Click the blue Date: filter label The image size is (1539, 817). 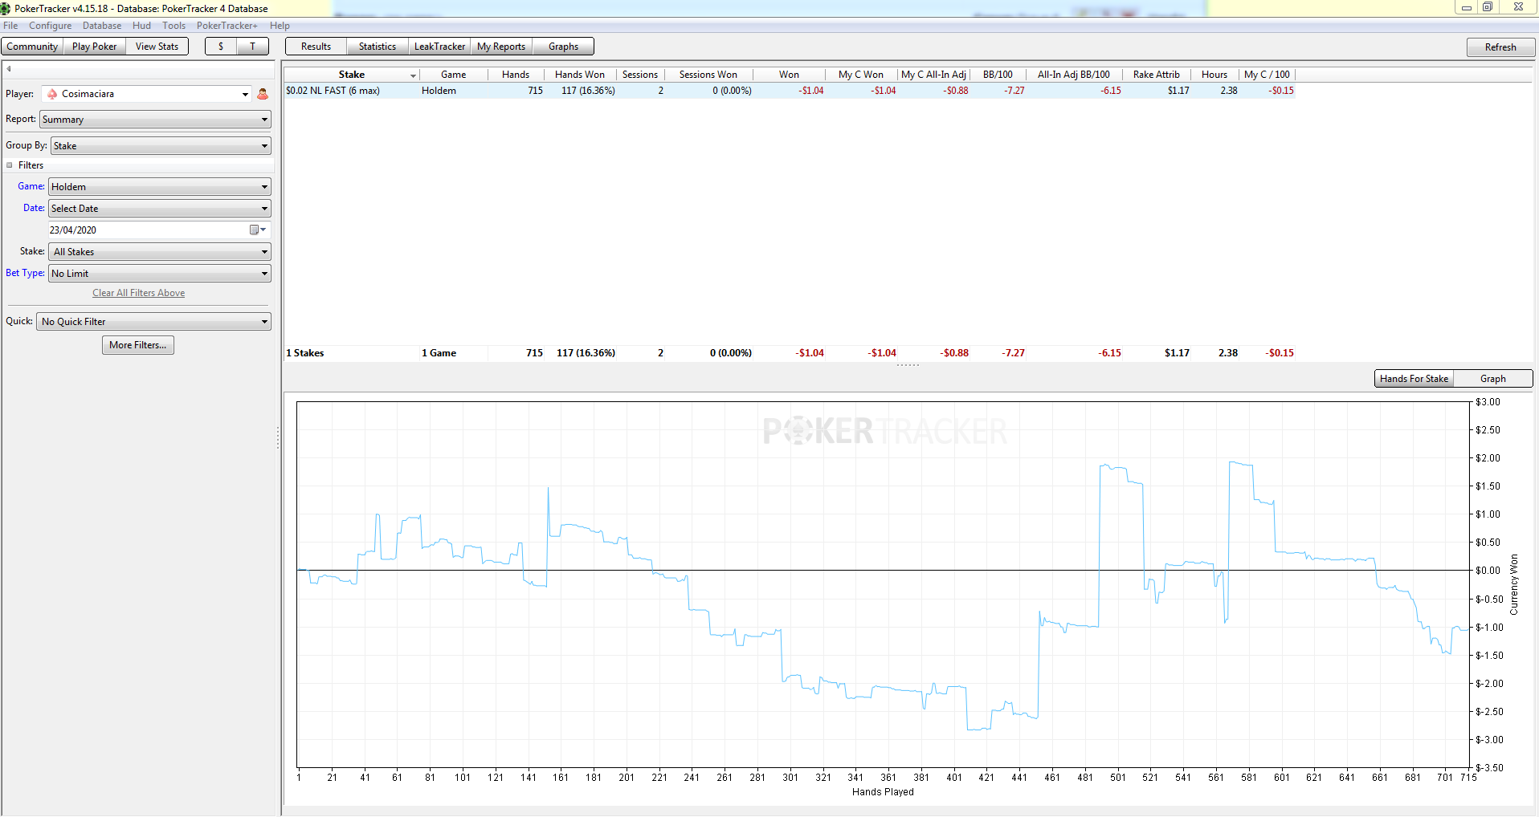pos(34,208)
